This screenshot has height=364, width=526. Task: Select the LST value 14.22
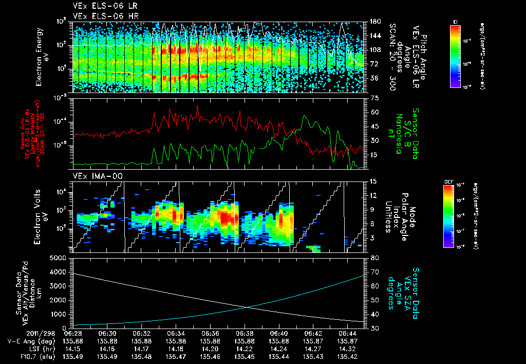tap(245, 349)
